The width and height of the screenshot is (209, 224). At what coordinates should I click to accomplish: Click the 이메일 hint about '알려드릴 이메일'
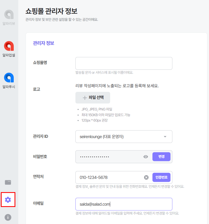pyautogui.click(x=127, y=213)
